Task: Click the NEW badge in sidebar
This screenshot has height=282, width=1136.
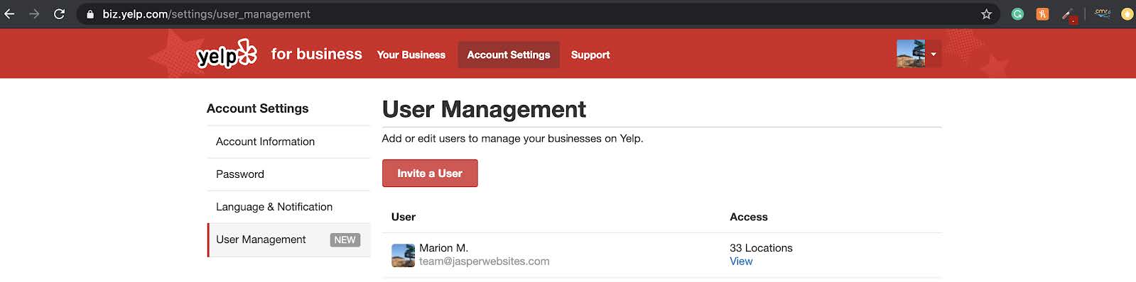Action: click(345, 240)
